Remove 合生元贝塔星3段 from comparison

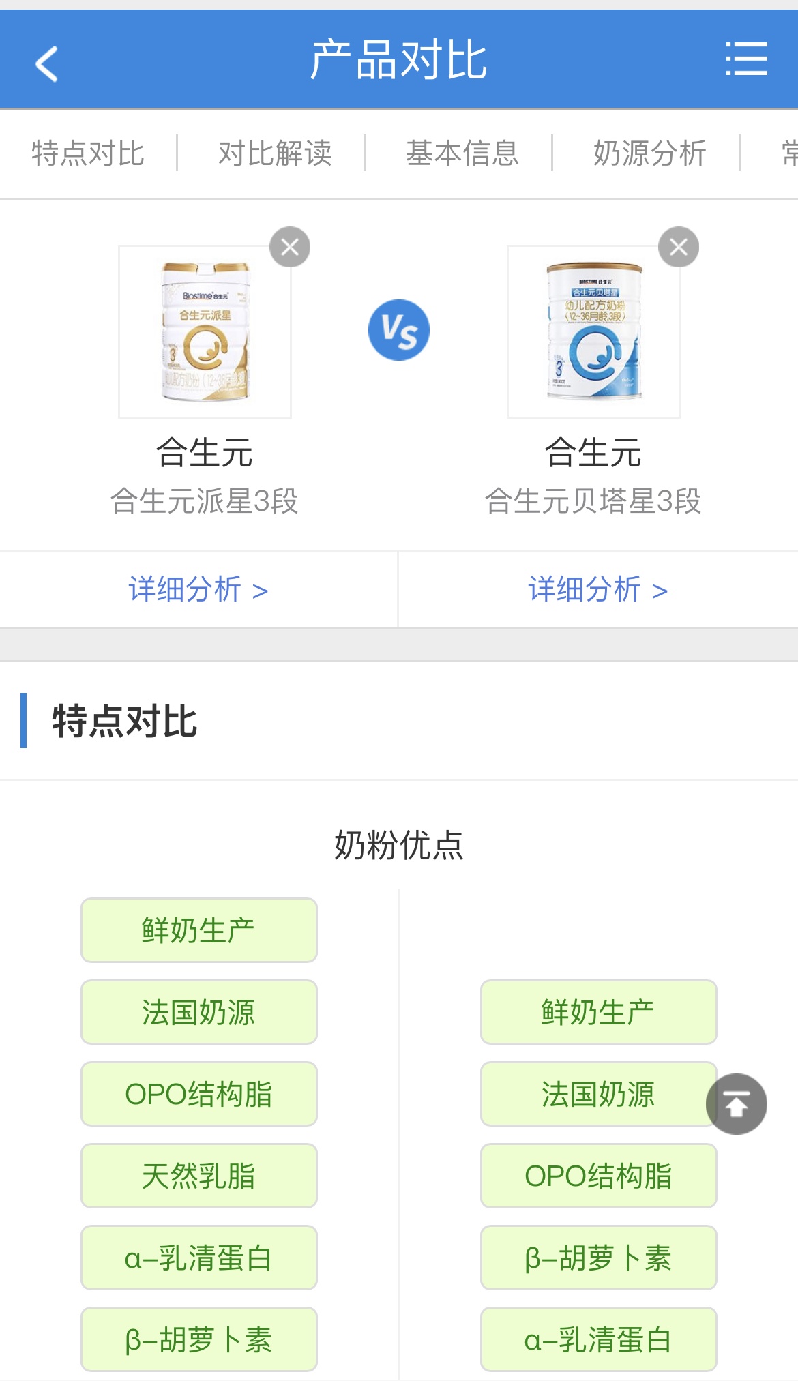coord(678,247)
